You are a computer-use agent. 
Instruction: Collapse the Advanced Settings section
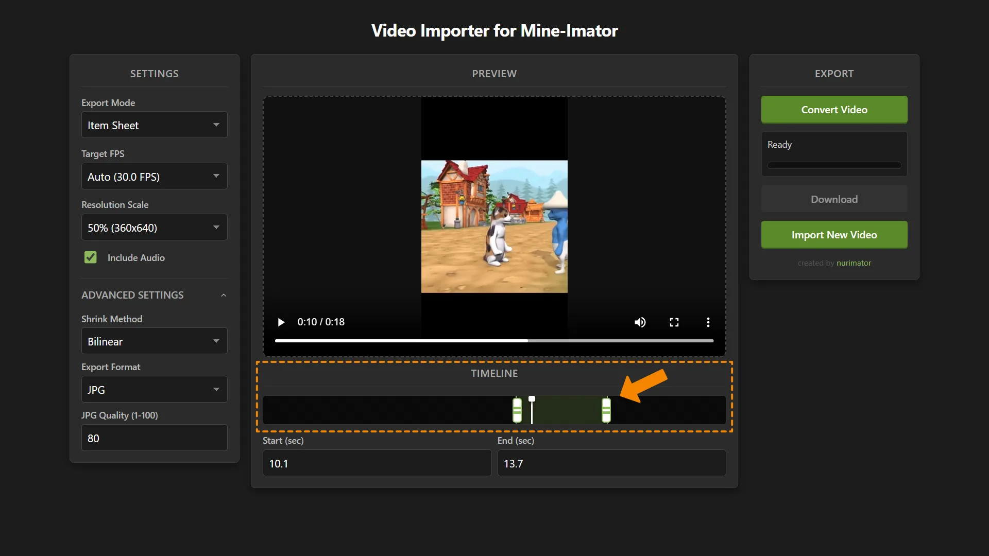(x=154, y=295)
